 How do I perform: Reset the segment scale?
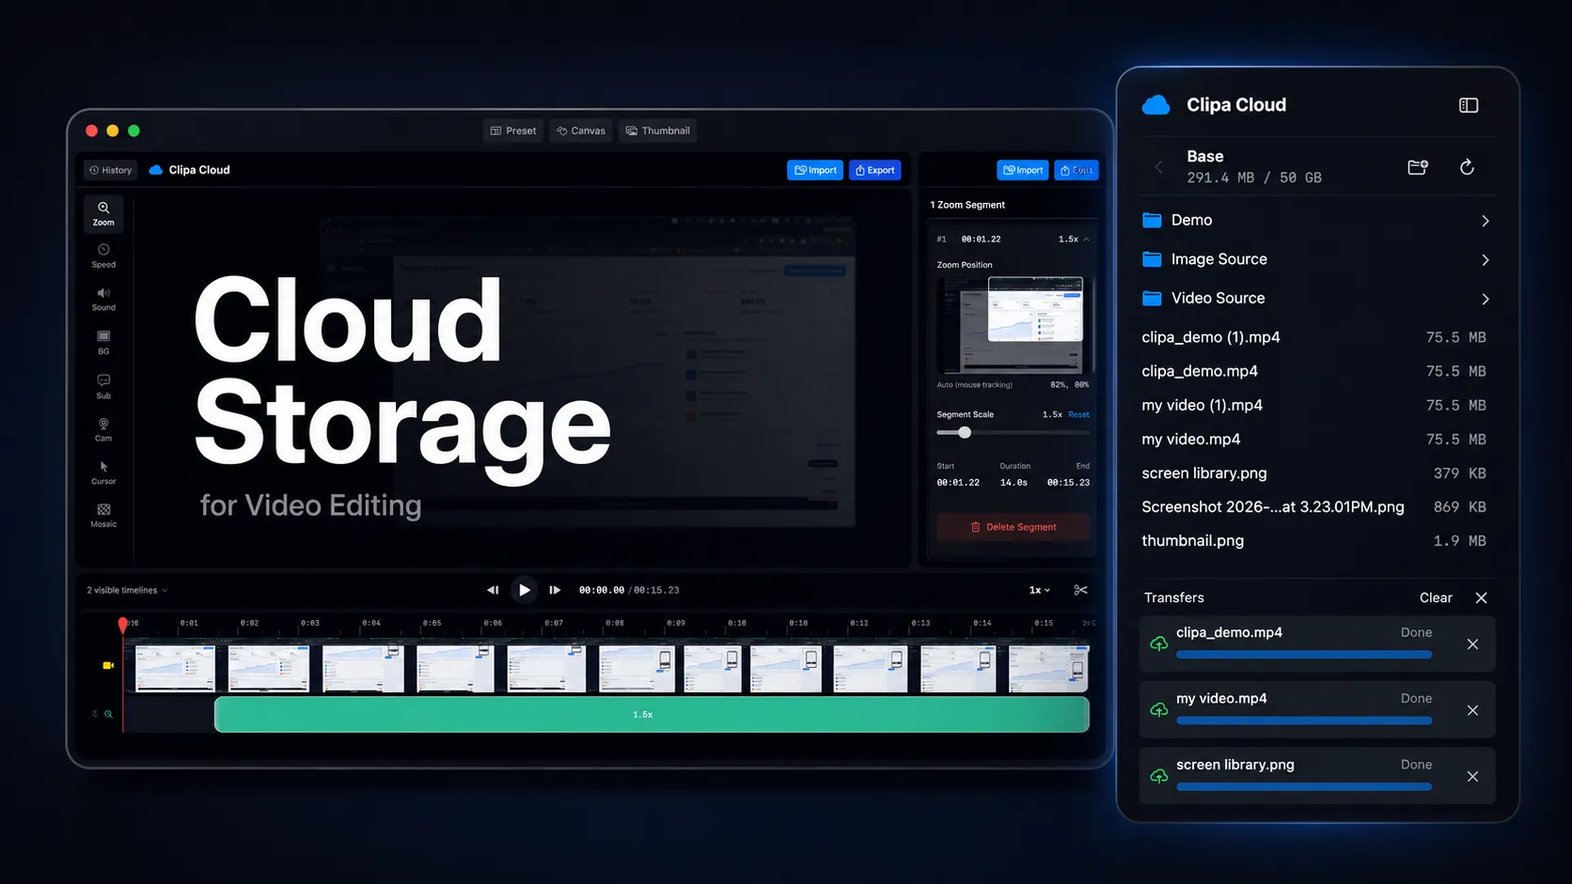[1078, 414]
